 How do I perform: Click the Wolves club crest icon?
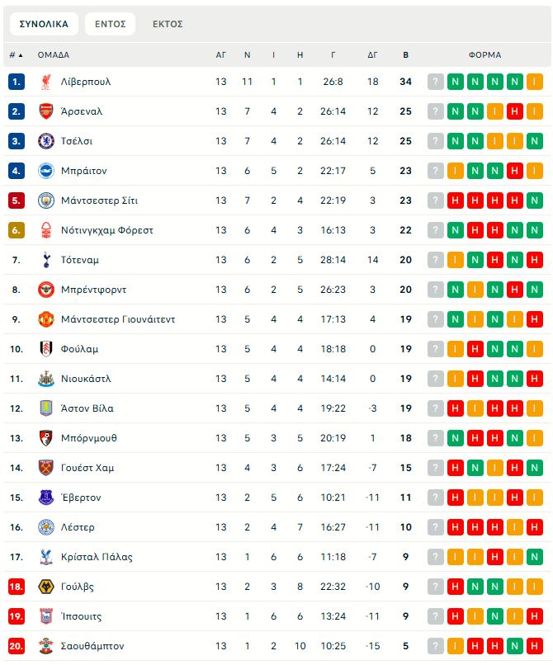(x=46, y=587)
